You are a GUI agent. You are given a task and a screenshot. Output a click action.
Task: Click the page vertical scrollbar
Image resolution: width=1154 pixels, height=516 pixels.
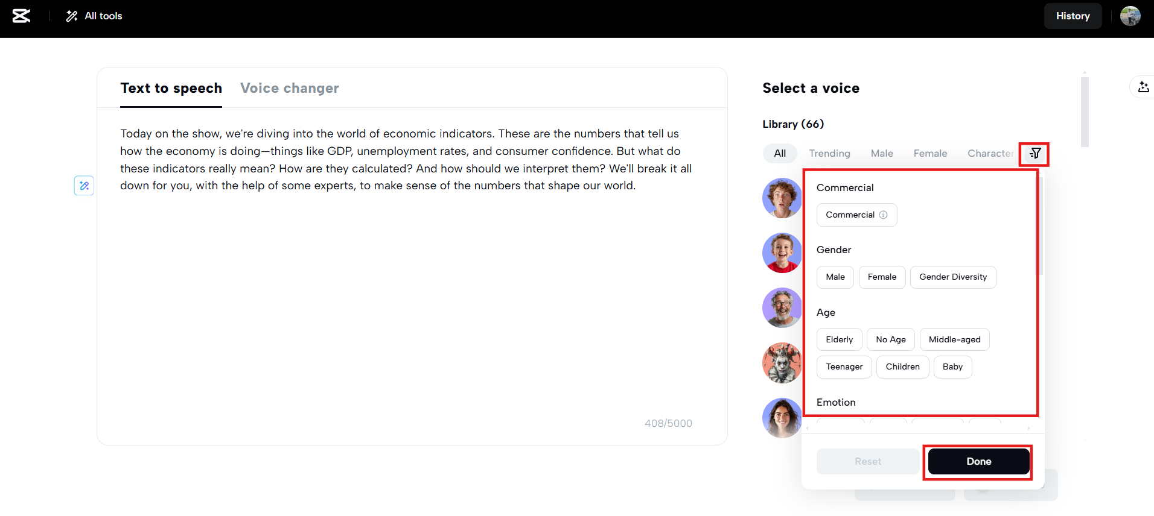(1085, 112)
